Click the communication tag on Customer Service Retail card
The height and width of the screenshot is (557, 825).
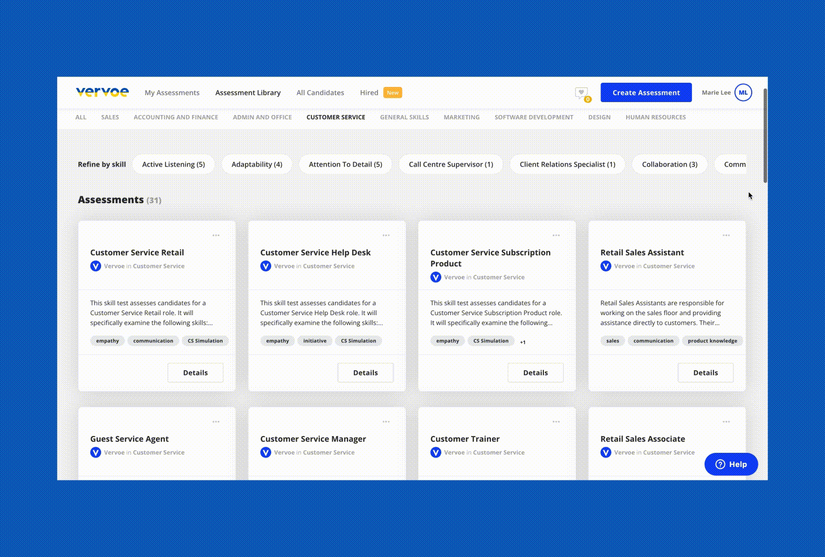coord(153,341)
